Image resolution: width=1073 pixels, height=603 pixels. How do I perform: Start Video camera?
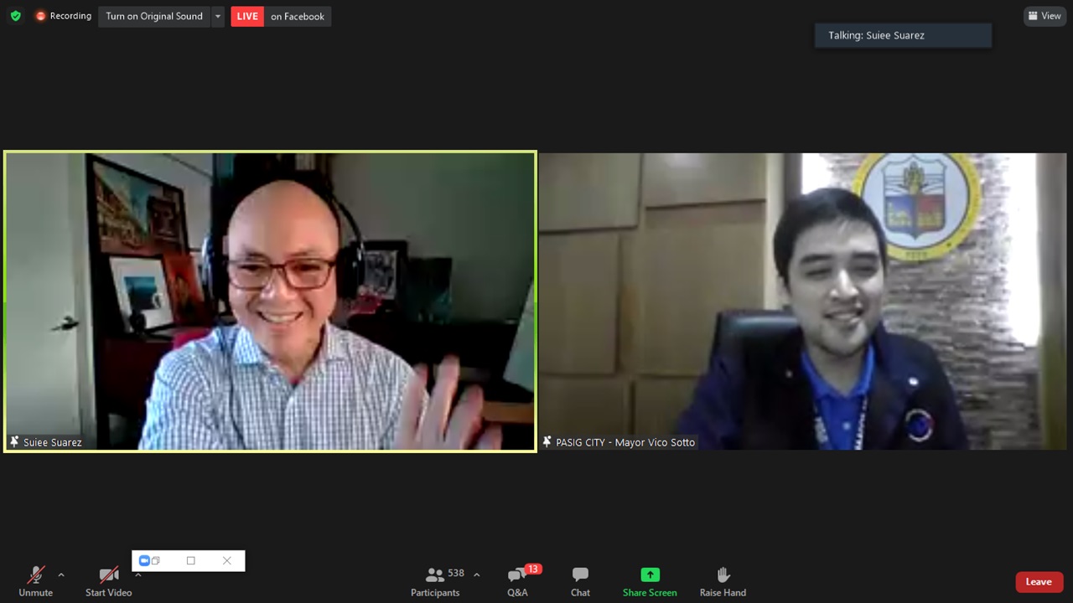click(108, 581)
